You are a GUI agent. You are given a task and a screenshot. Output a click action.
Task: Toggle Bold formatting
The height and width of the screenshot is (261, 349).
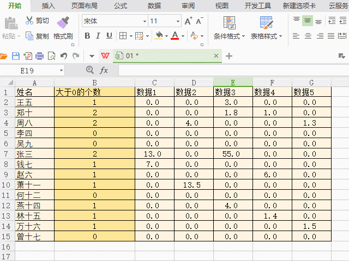[87, 36]
